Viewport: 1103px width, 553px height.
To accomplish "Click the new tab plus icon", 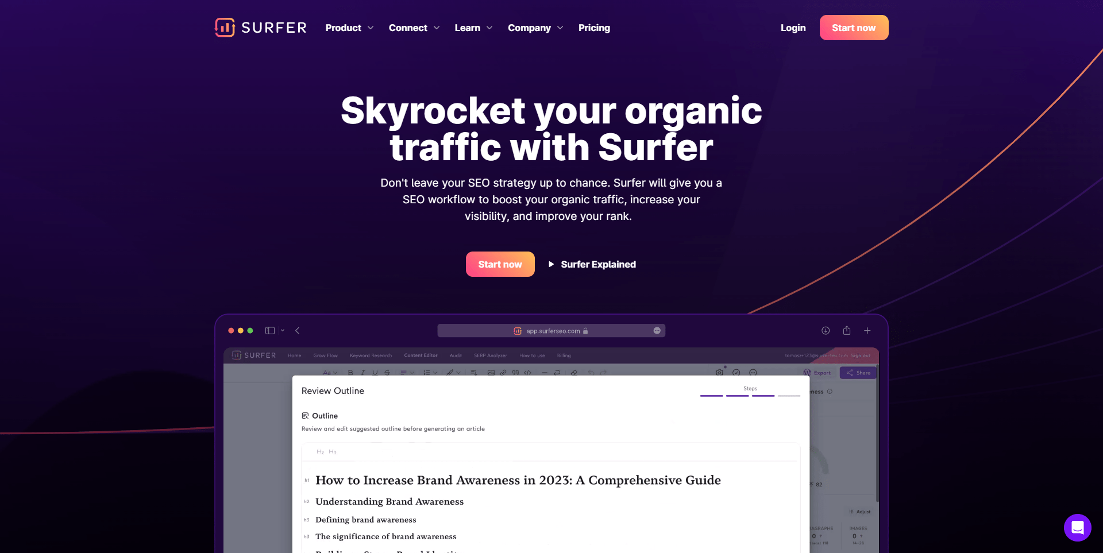I will click(867, 331).
